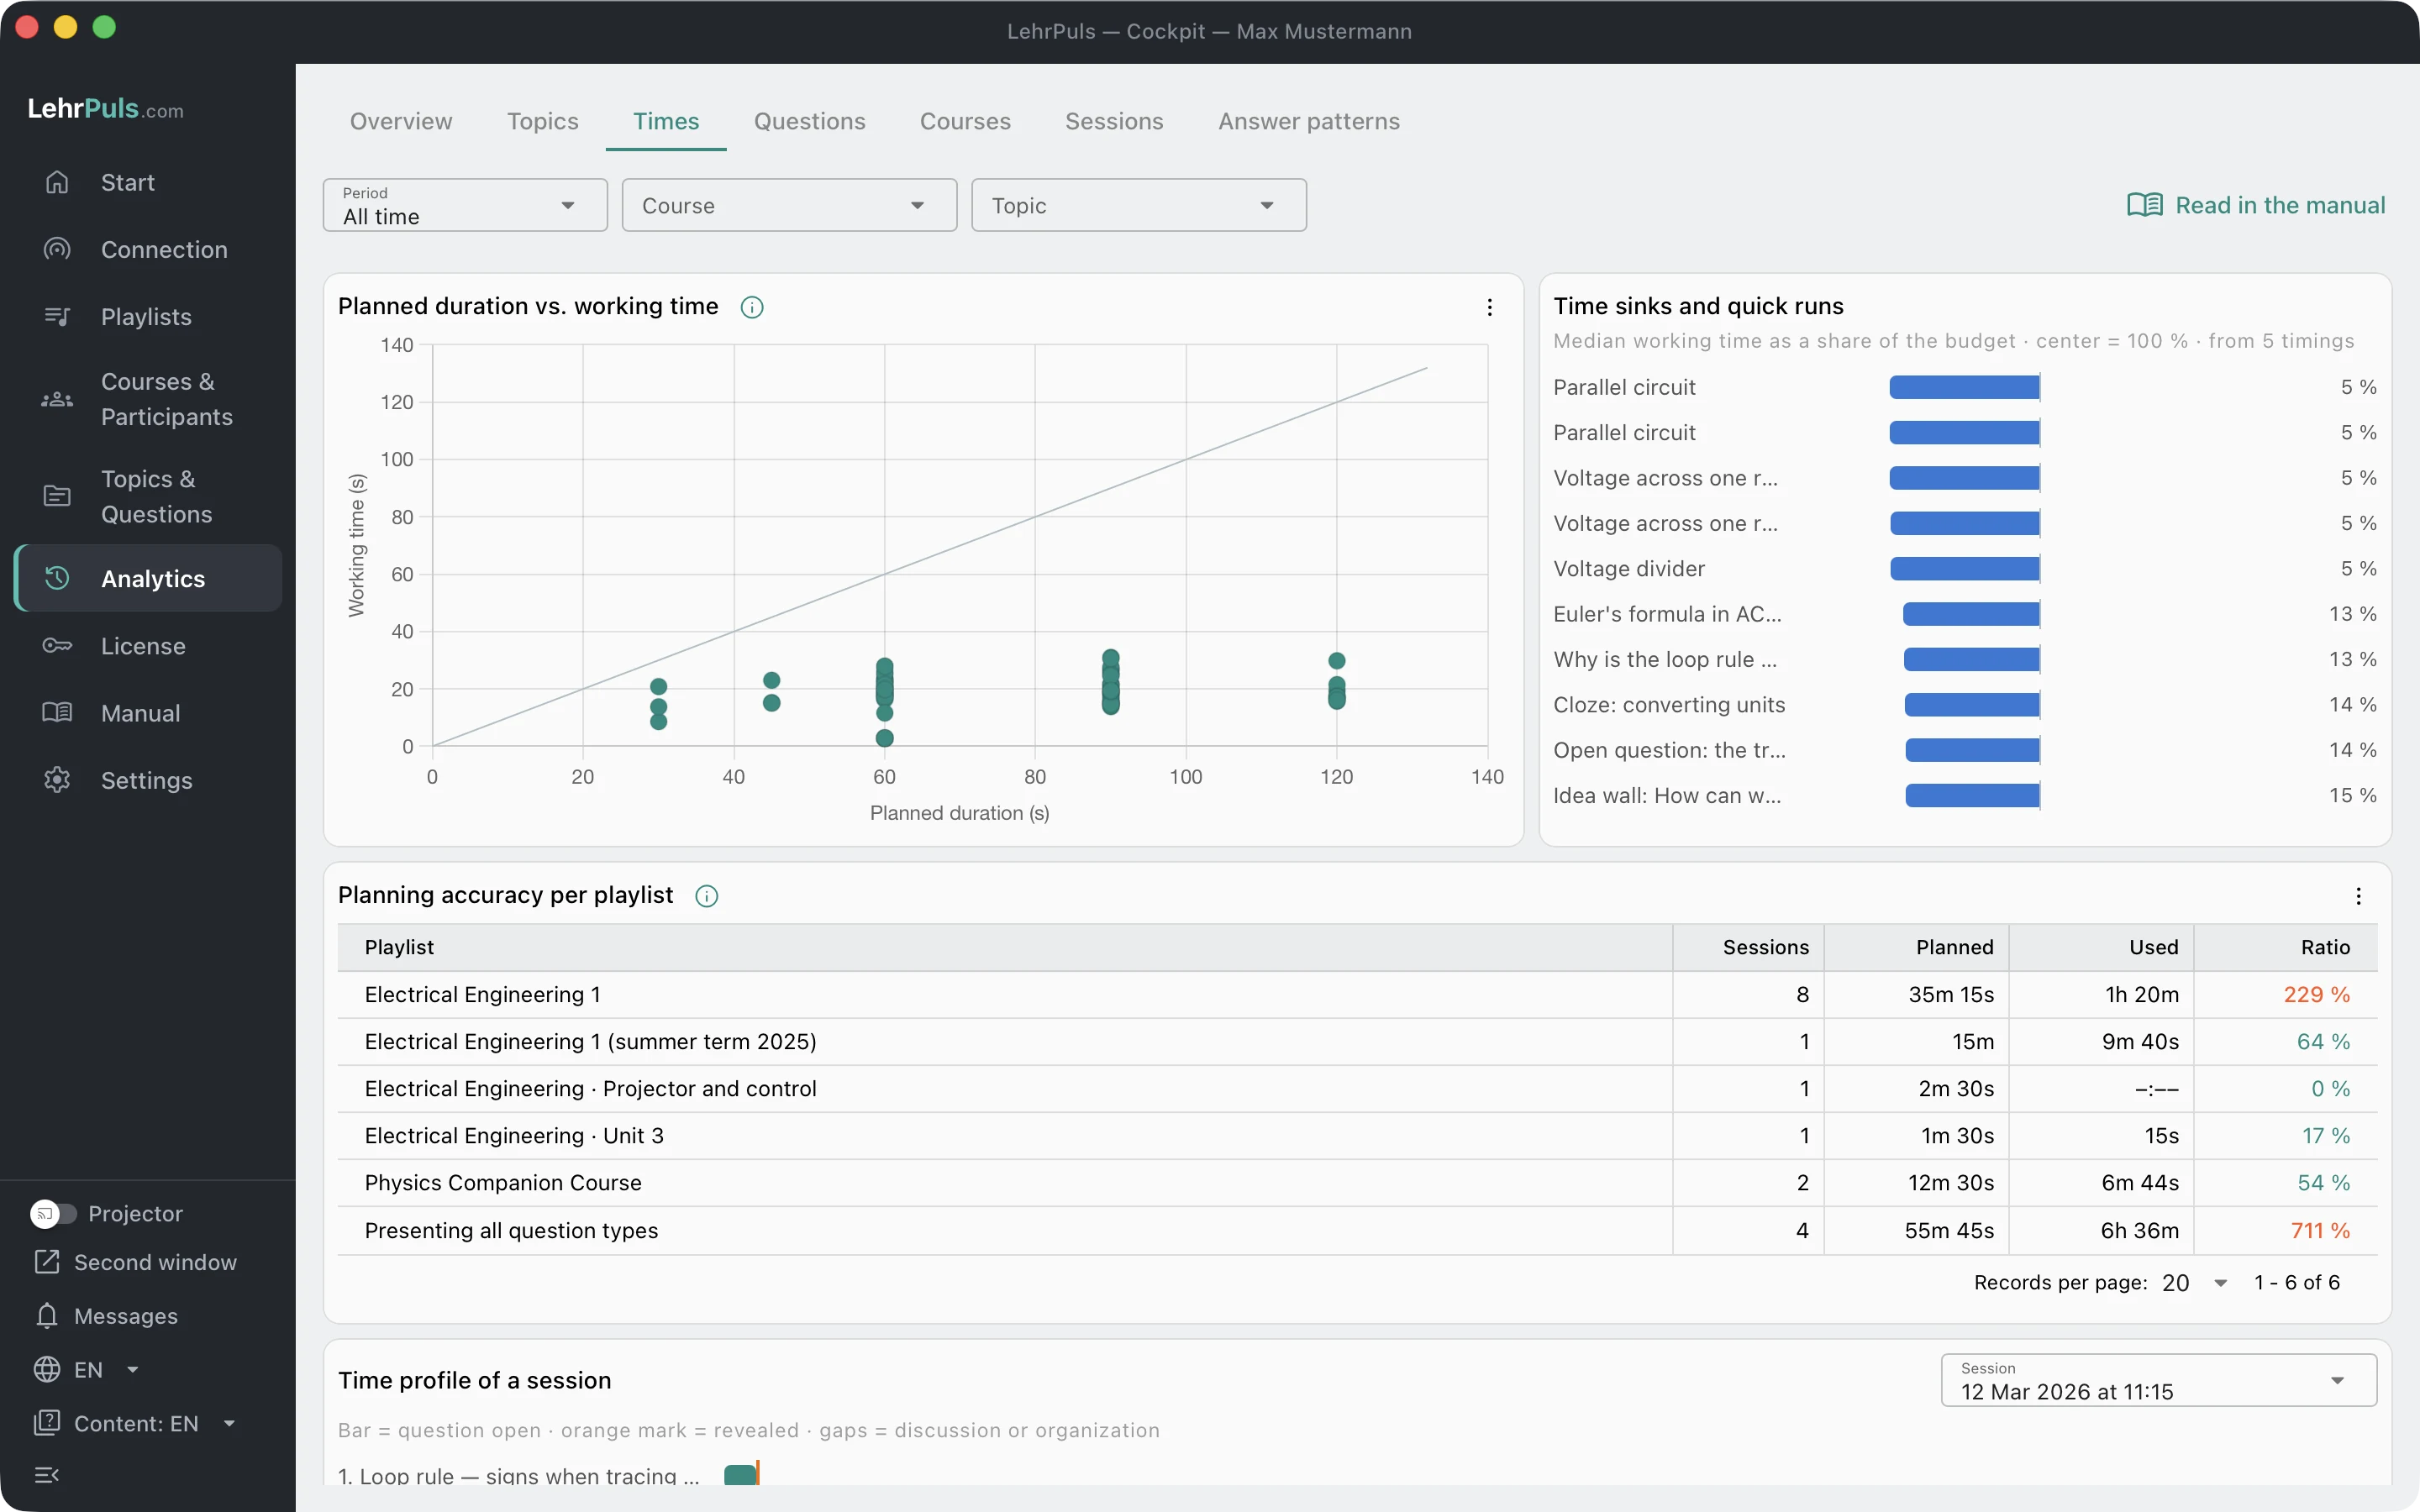Click the Manual book icon in sidebar
Screen dimensions: 2420x1512
click(x=57, y=712)
